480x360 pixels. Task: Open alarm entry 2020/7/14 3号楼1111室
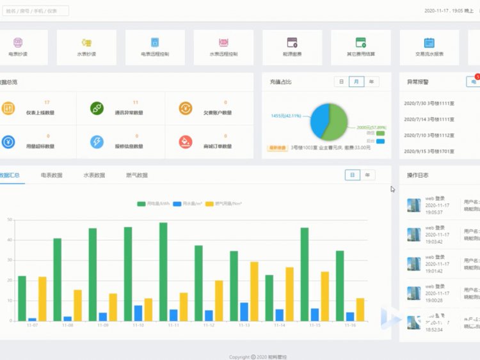pyautogui.click(x=429, y=119)
